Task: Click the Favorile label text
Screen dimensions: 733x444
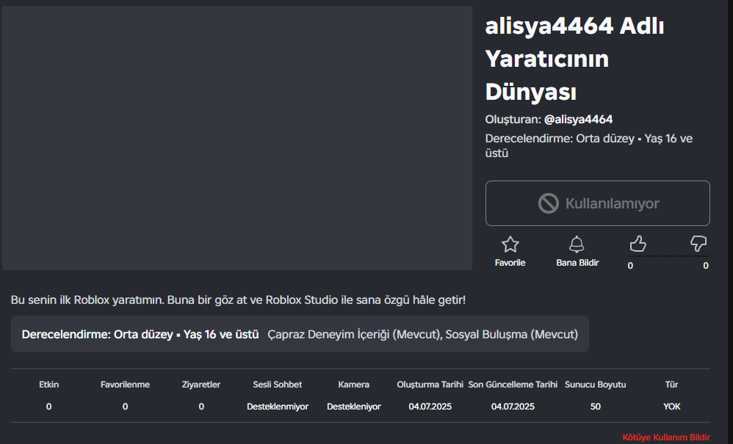Action: (510, 263)
